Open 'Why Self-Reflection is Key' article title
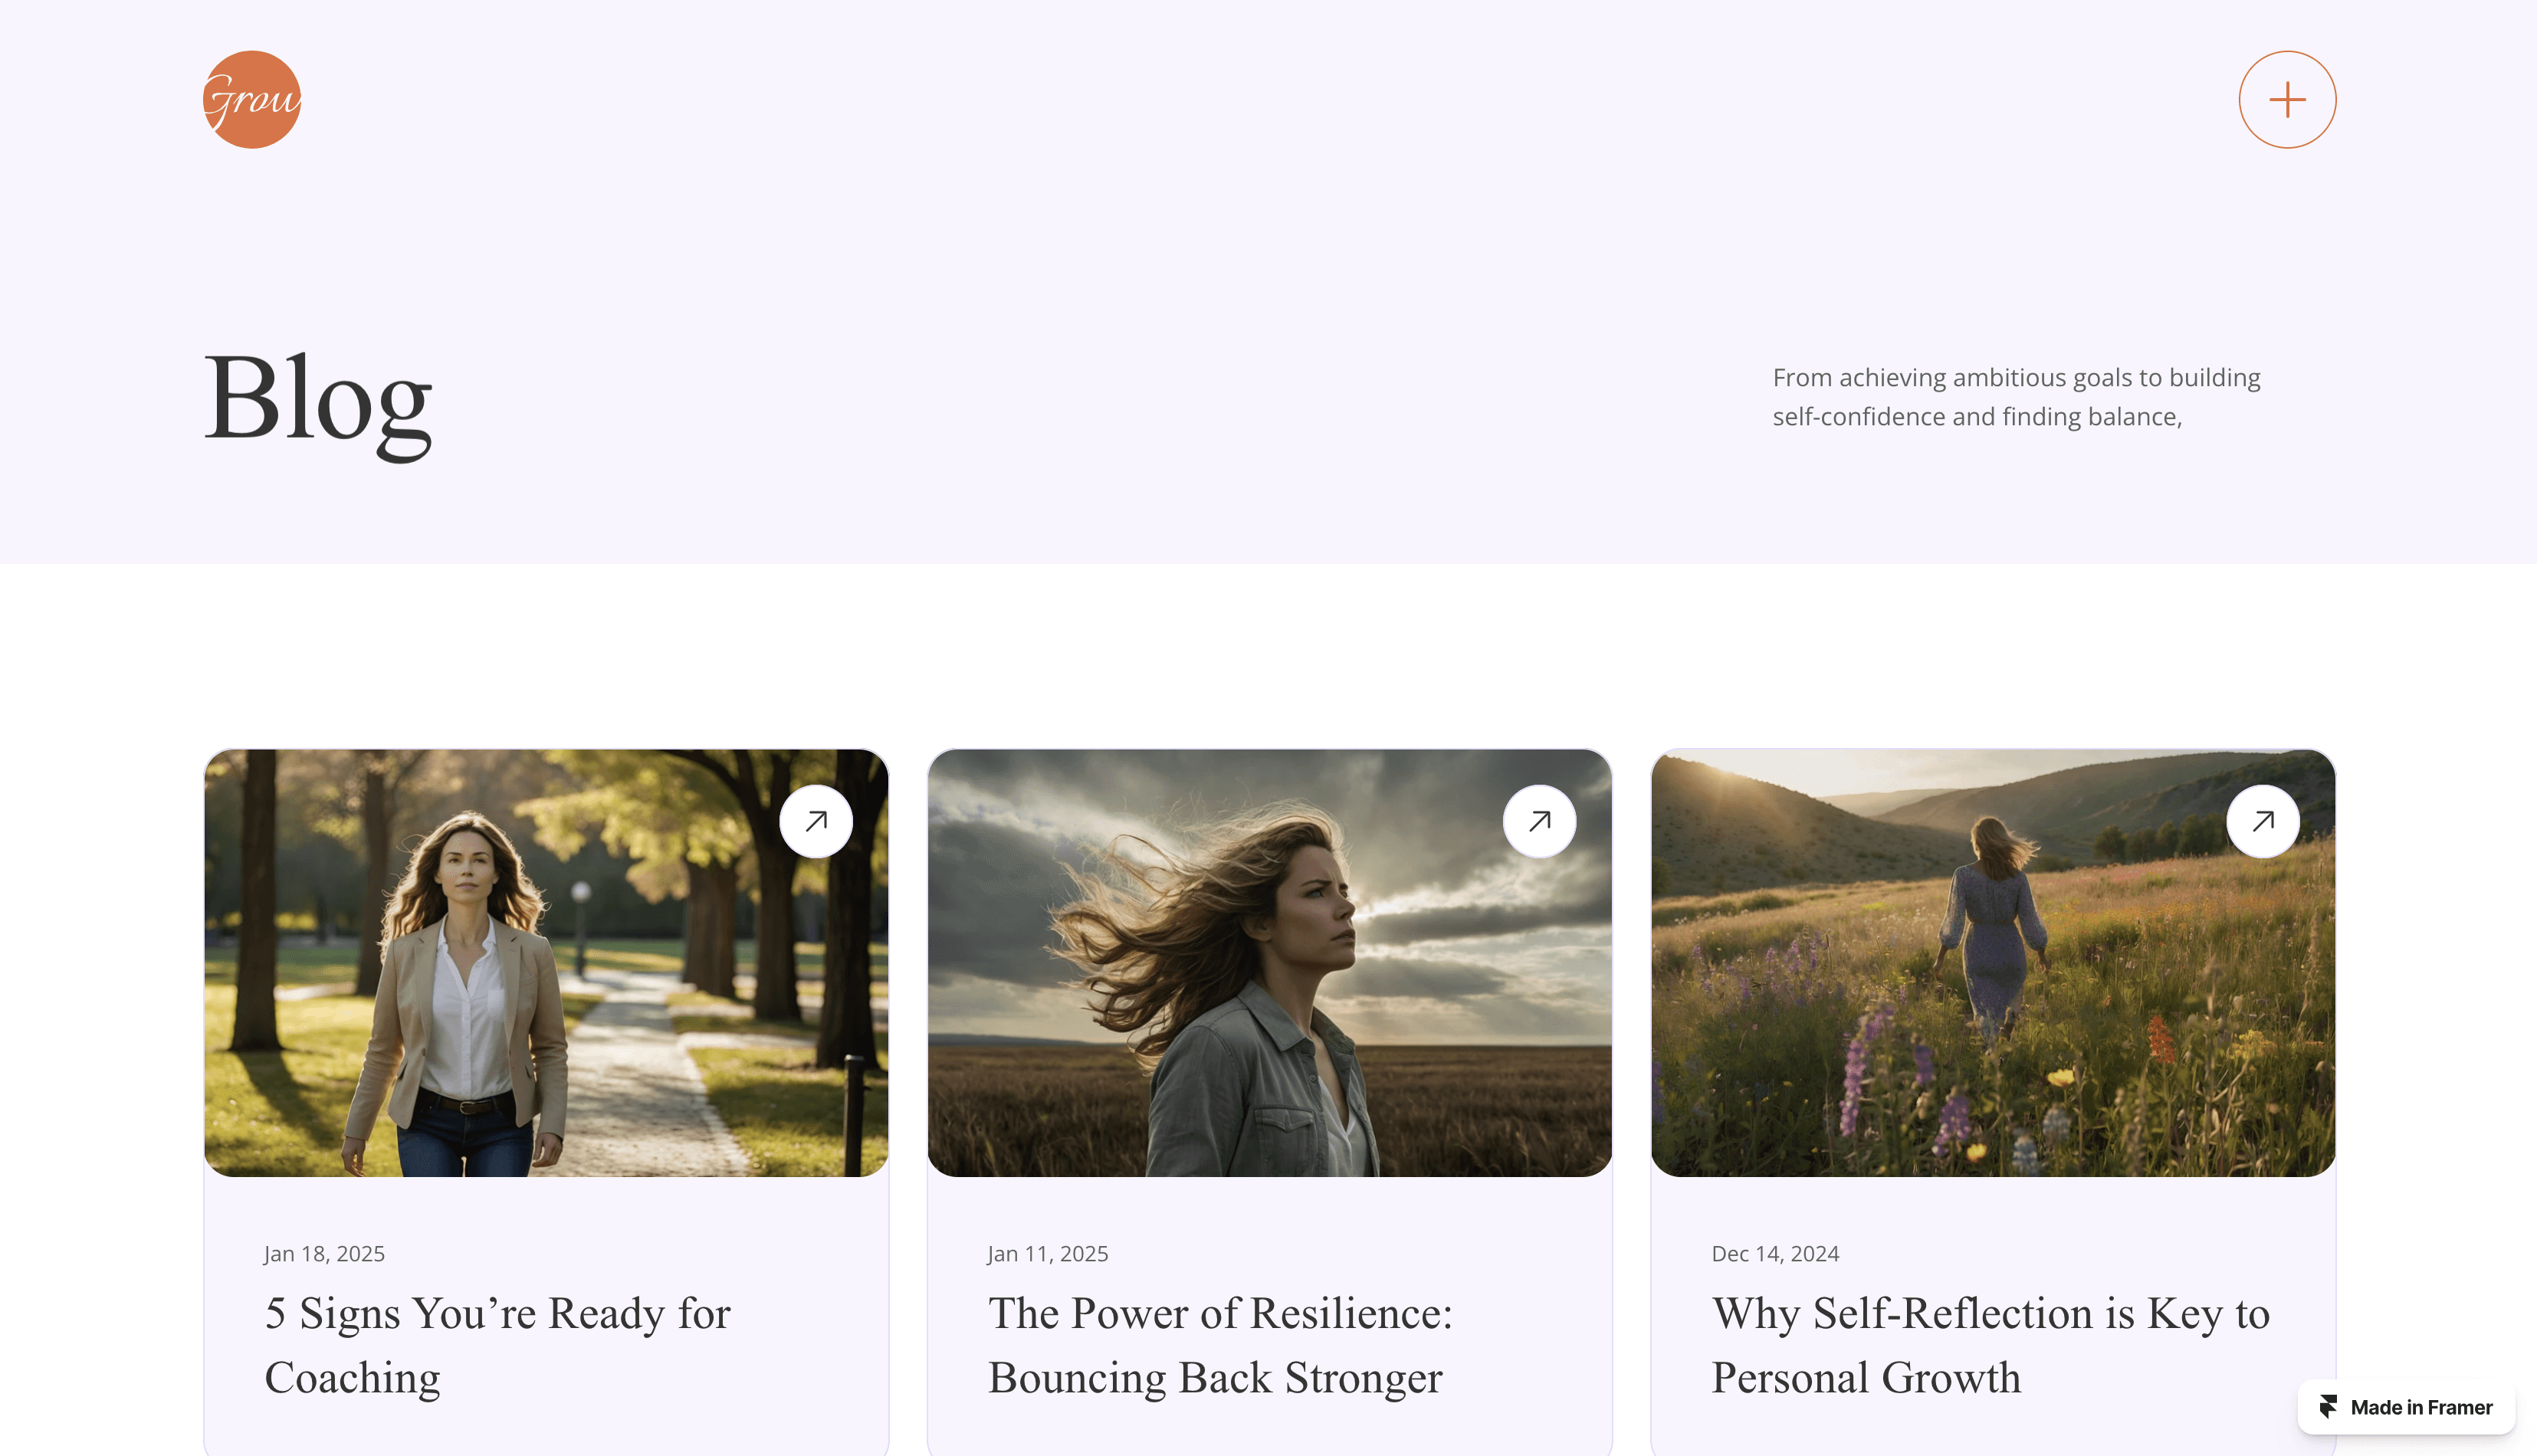Screen dimensions: 2537x1456 [1990, 1345]
